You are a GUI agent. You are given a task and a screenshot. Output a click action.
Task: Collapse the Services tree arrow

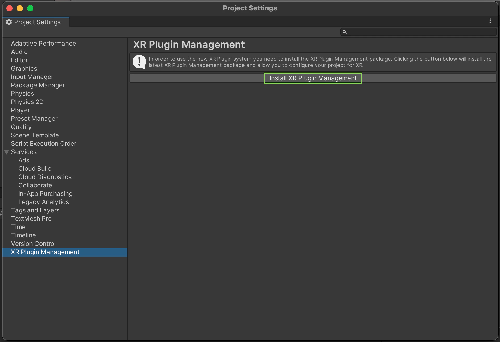(x=7, y=152)
